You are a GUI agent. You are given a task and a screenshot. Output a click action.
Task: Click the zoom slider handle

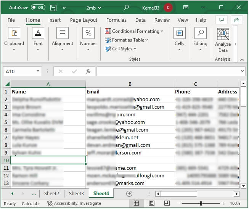coord(201,203)
